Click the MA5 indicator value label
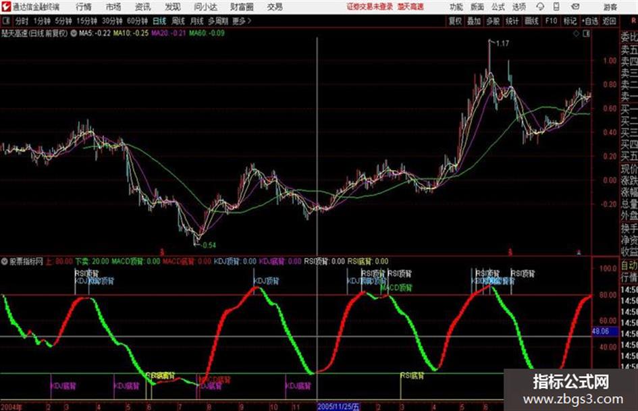The width and height of the screenshot is (638, 411). [x=95, y=33]
